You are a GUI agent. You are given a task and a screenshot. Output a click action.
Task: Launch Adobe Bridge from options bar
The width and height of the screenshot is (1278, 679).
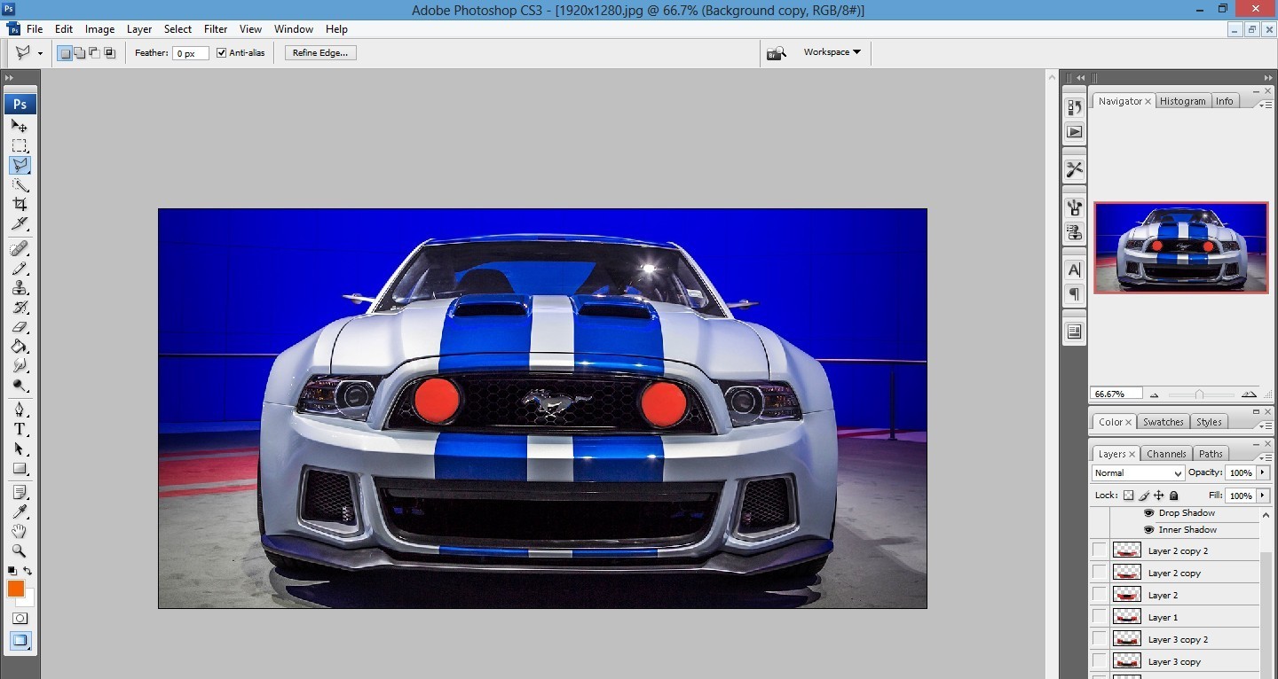777,53
